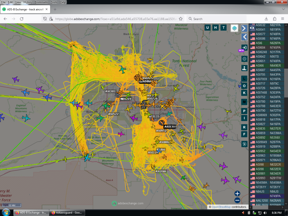Open a new browser tab
Screen dimensions: 288x216
[x=55, y=9]
